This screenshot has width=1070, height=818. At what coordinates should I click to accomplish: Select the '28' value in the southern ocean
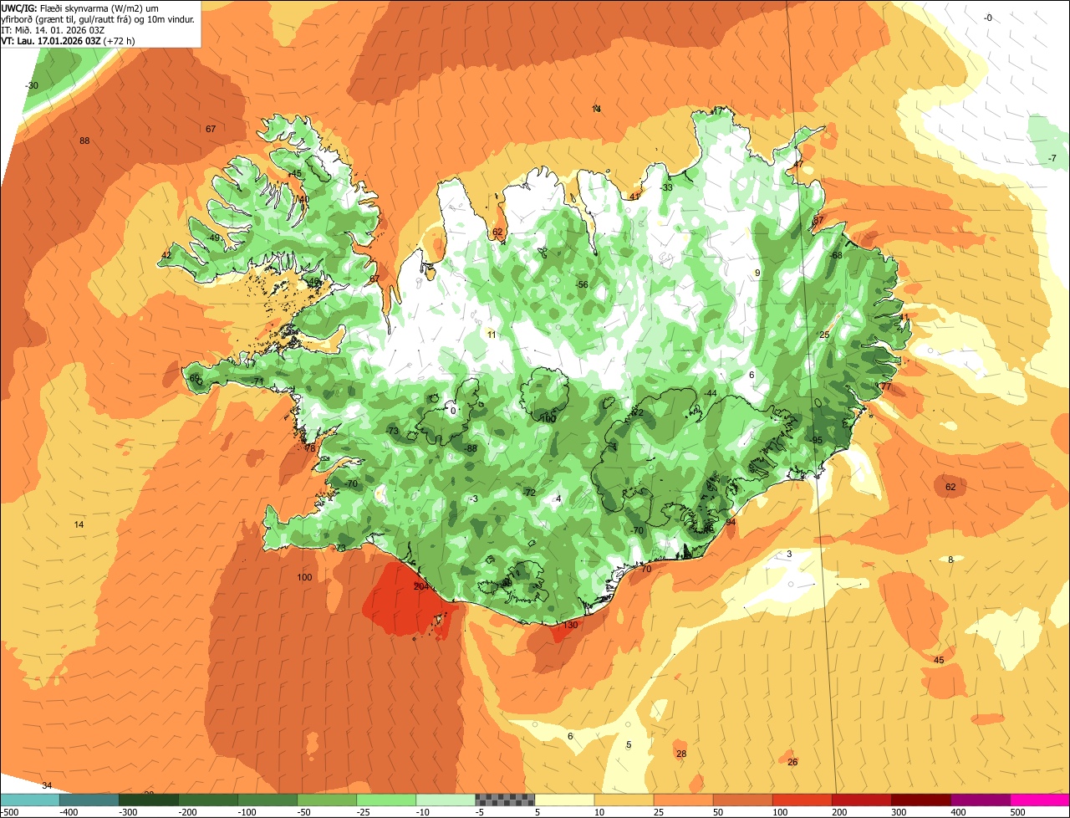[681, 754]
